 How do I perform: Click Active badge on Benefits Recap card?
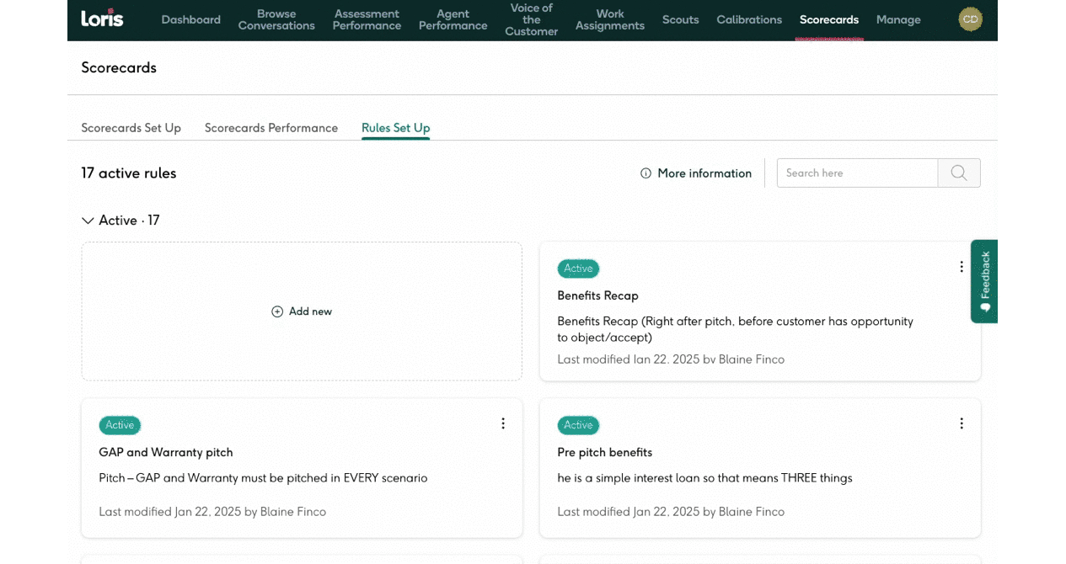pos(578,269)
